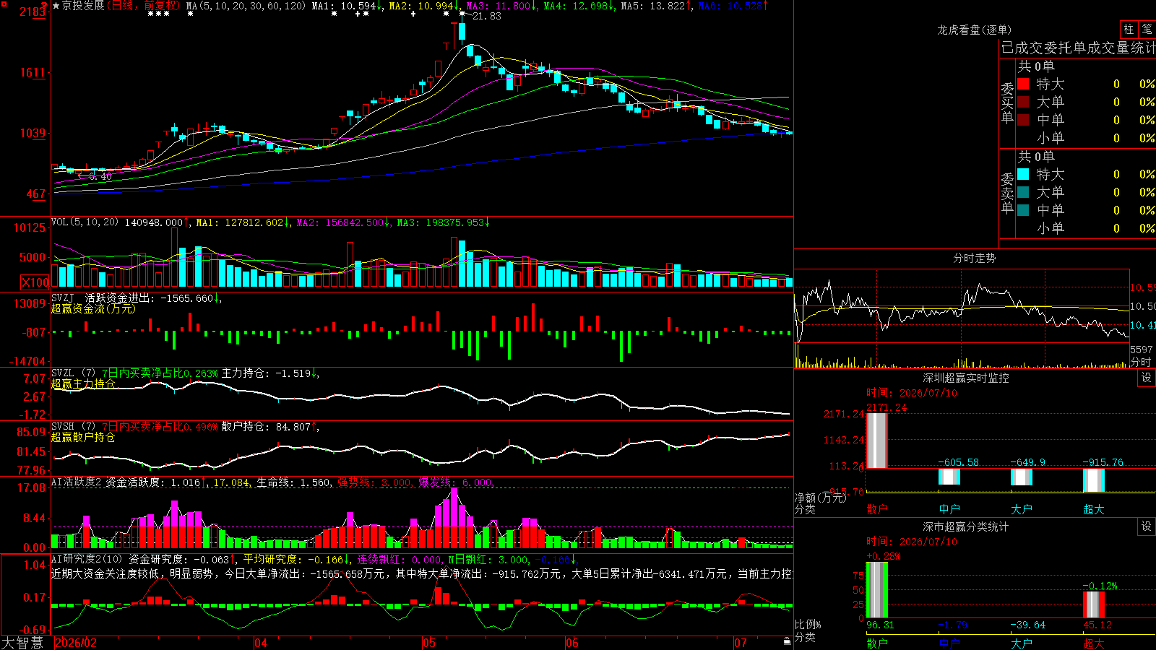Click the 超赢资金流(万元) indicator label
1156x650 pixels.
(93, 308)
